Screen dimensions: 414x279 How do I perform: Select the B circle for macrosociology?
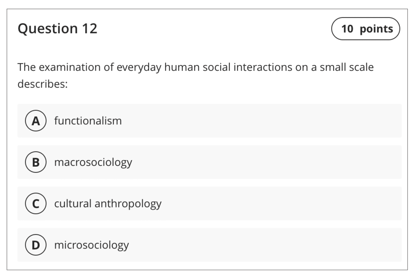pos(36,162)
